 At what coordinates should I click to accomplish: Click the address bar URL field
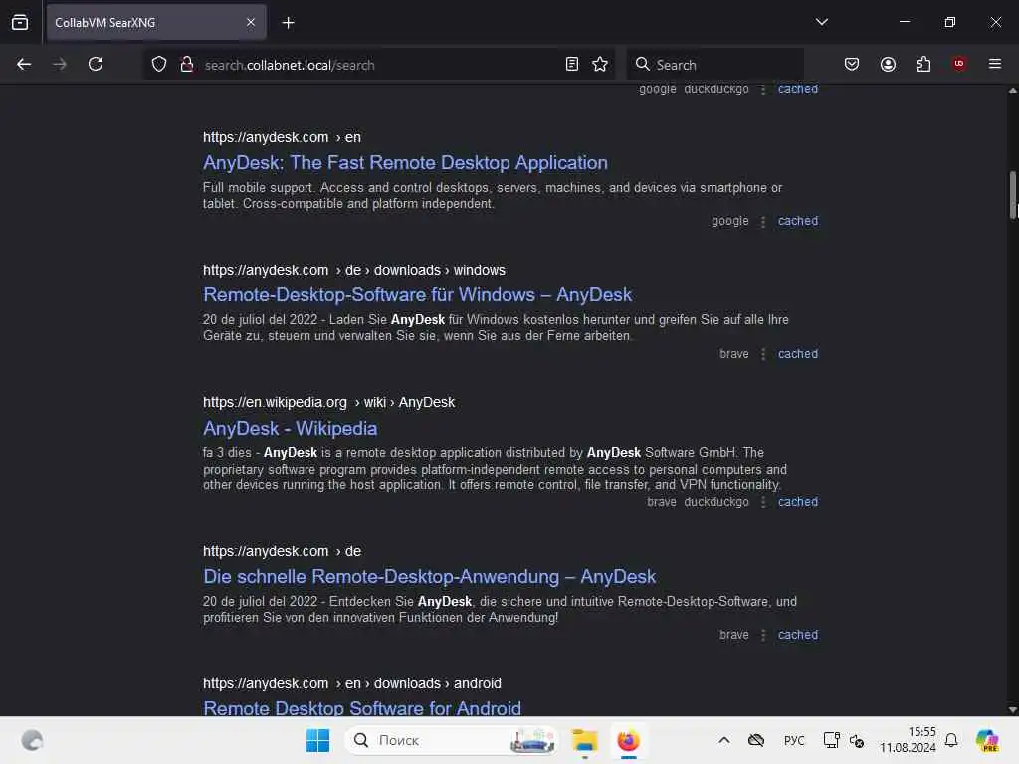click(379, 65)
